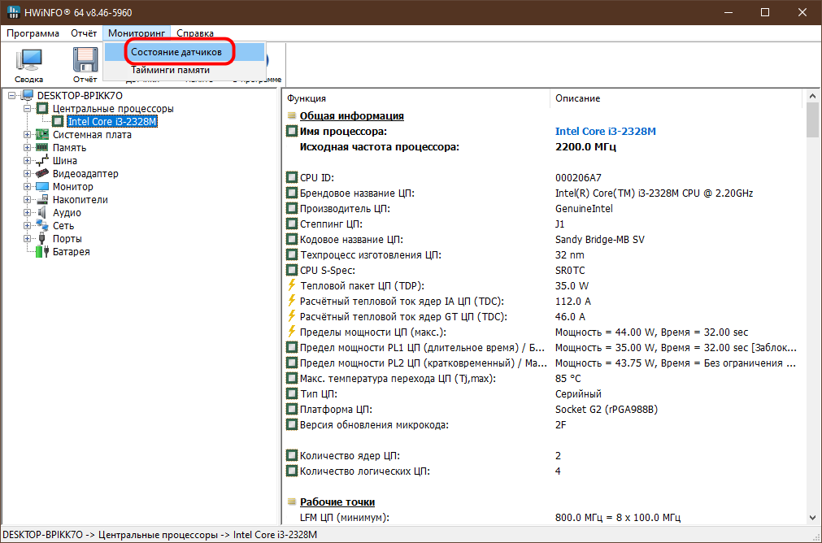822x543 pixels.
Task: Click the Шина bus icon
Action: tap(42, 161)
